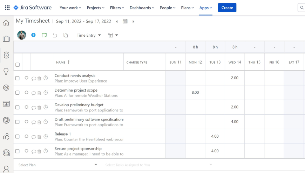The image size is (305, 173).
Task: Open comment for Conduct needs analysis
Action: 34,78
